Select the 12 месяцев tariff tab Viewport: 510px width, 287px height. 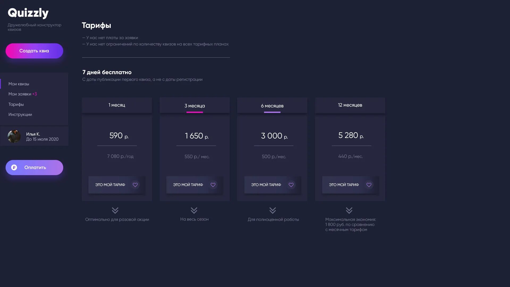click(350, 105)
